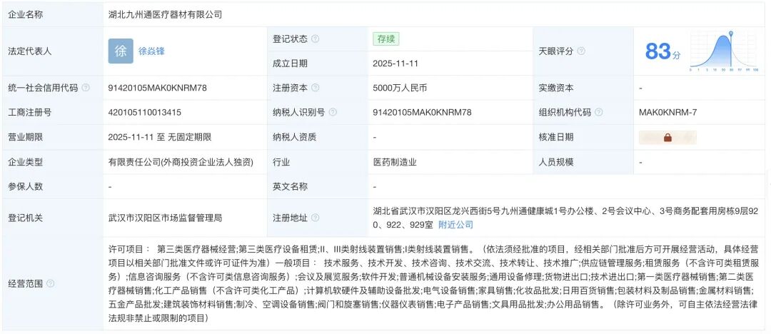The height and width of the screenshot is (334, 771).
Task: Click the 纳税人资质 label
Action: (295, 137)
